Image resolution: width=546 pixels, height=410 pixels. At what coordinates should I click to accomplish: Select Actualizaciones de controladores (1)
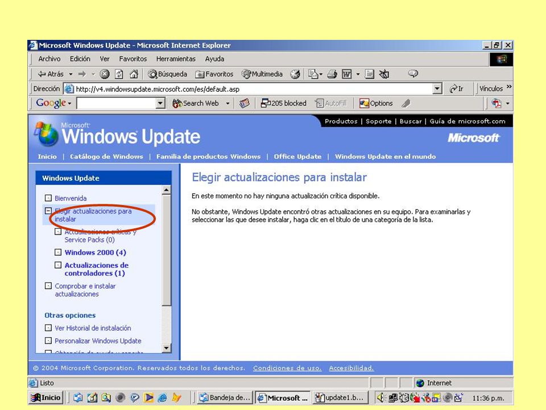pyautogui.click(x=97, y=269)
